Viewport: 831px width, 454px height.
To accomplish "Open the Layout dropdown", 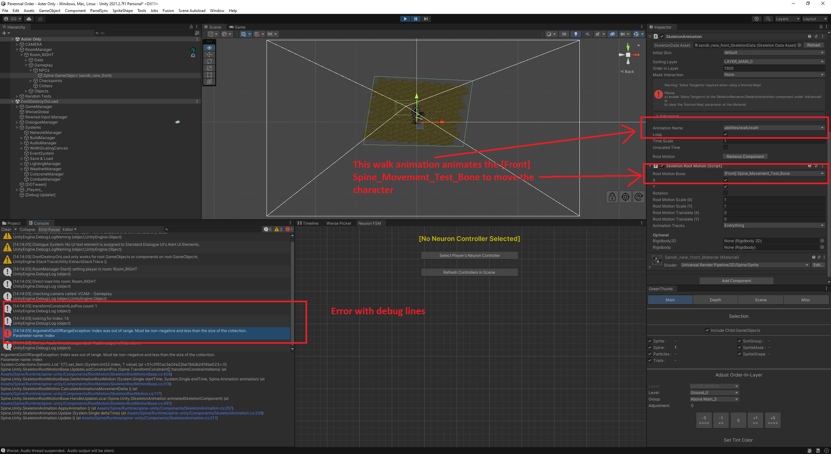I will point(815,18).
